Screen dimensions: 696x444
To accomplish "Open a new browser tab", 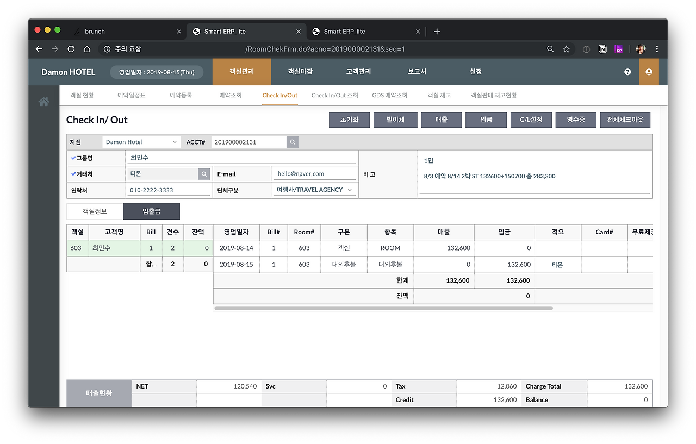I will [x=437, y=32].
